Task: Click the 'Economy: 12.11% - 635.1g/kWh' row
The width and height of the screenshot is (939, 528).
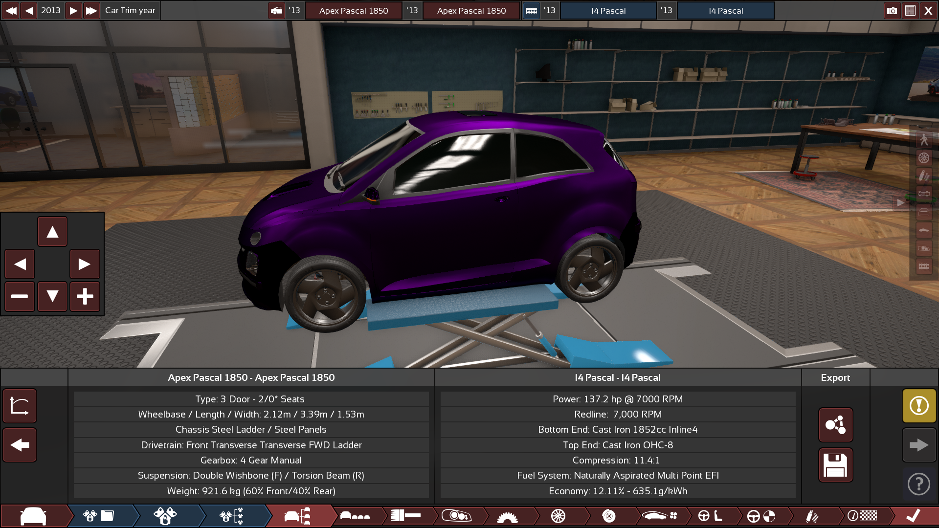Action: tap(618, 491)
